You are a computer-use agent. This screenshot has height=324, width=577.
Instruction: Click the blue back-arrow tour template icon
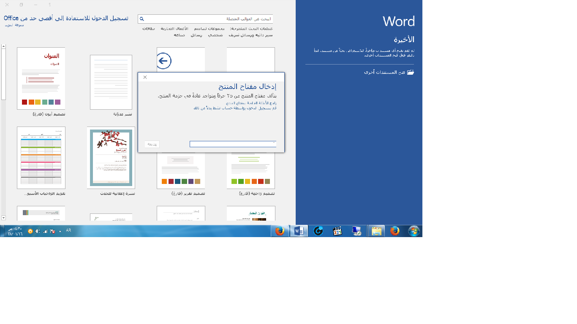pyautogui.click(x=163, y=61)
